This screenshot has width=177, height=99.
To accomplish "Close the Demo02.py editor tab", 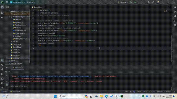I will 44,7.
